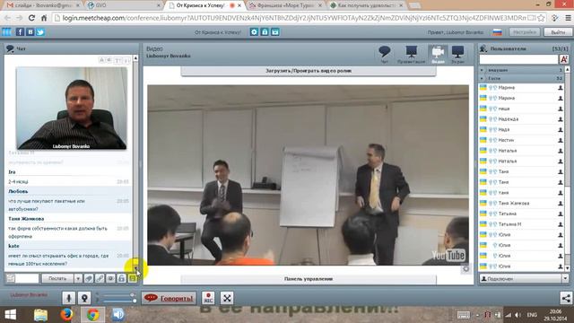This screenshot has height=323, width=574.
Task: Click the chat text format icon
Action: (x=11, y=279)
